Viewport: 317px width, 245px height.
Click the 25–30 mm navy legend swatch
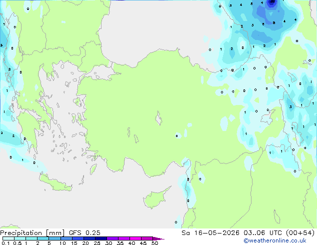101,238
